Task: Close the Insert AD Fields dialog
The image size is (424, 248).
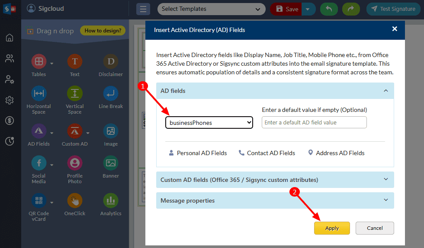Action: pyautogui.click(x=395, y=29)
